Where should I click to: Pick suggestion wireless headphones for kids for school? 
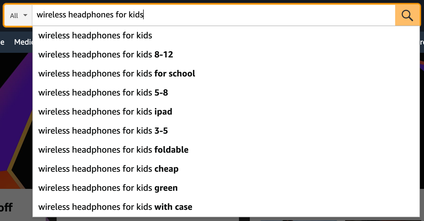116,73
